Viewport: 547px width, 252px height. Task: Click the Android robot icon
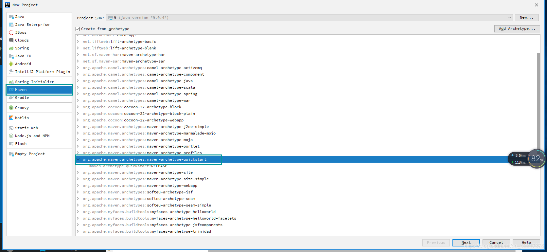(x=11, y=64)
